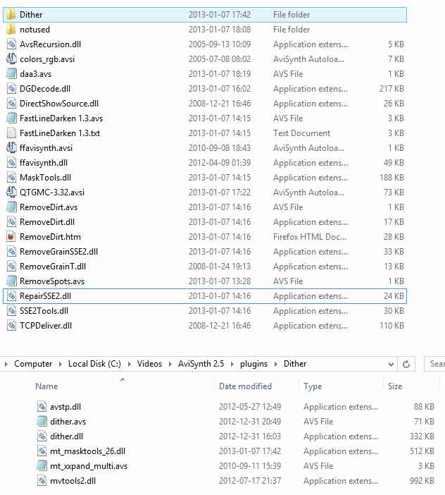This screenshot has width=445, height=495.
Task: Go to Computer in the breadcrumb
Action: (33, 364)
